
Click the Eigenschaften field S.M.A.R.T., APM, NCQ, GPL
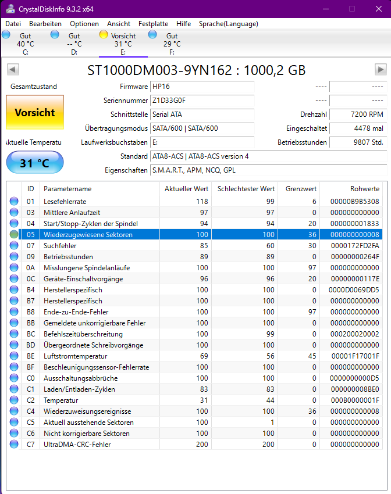(x=268, y=170)
